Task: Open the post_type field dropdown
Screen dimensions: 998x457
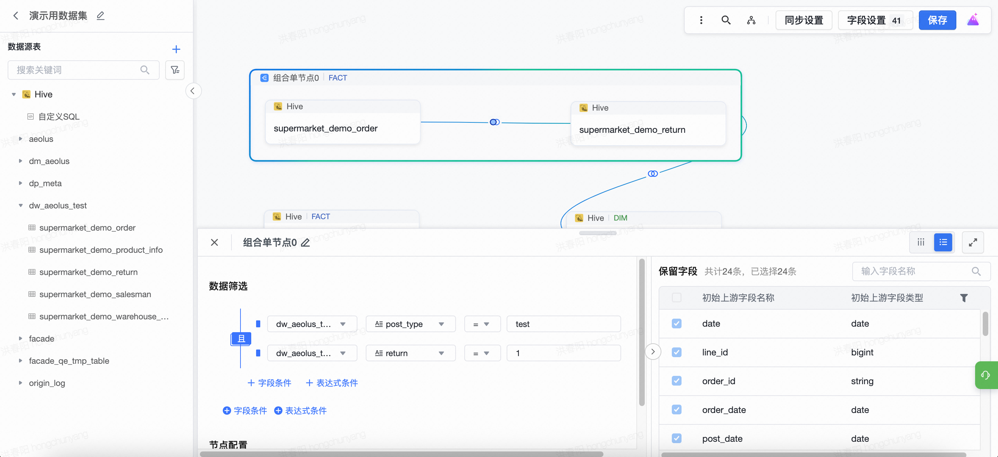Action: coord(410,324)
